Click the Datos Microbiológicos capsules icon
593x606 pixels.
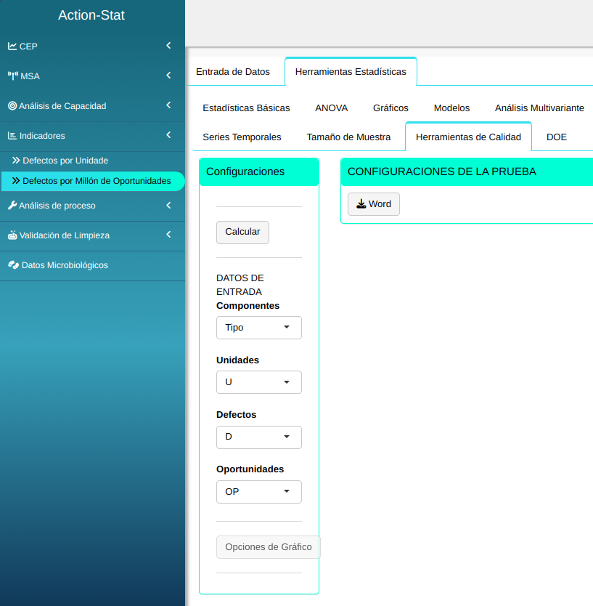(13, 265)
